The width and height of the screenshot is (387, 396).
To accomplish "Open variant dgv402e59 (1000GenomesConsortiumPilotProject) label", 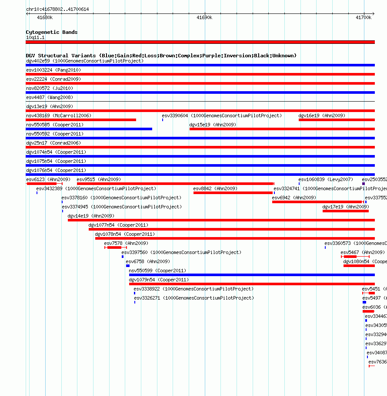I will [x=85, y=61].
